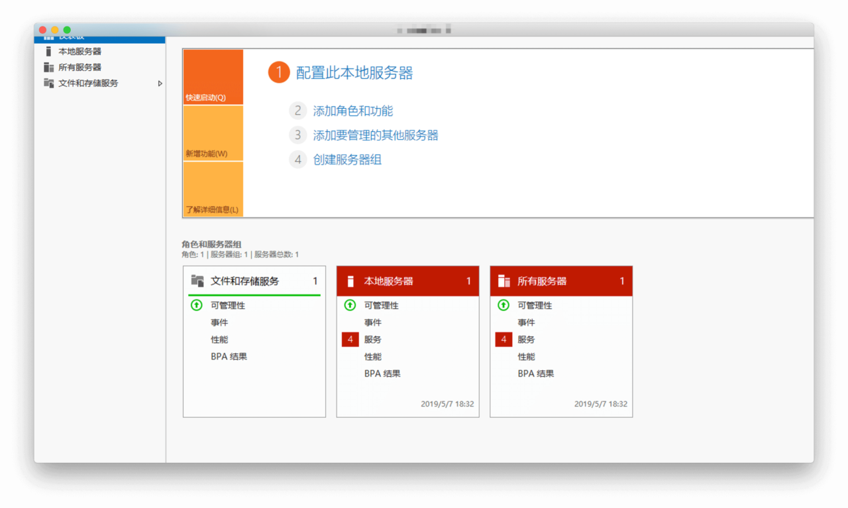This screenshot has width=848, height=508.
Task: Click green manageability icon in 文件和存储服务 tile
Action: [196, 306]
